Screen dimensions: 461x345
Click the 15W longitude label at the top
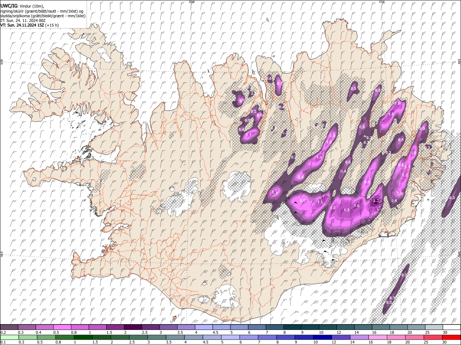[x=381, y=2]
